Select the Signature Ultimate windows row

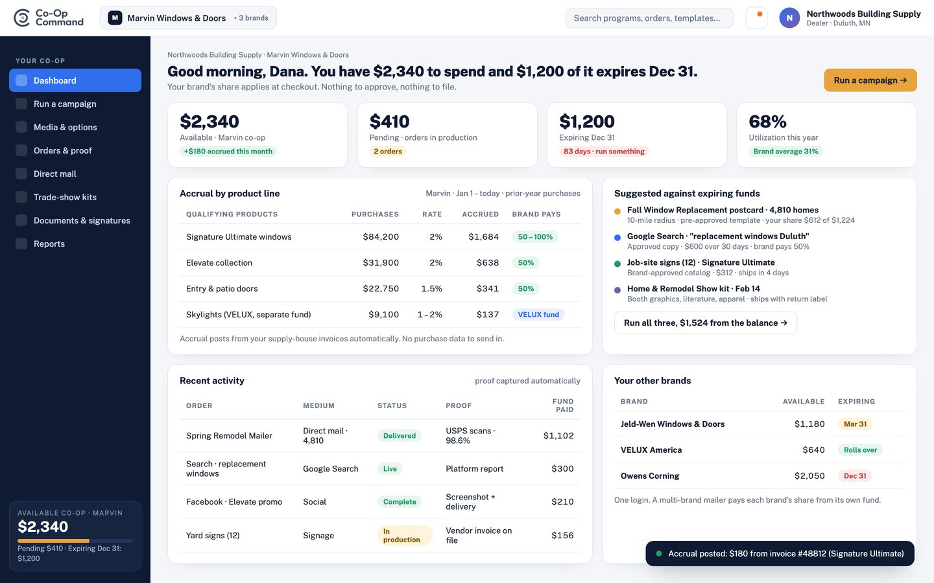[380, 237]
